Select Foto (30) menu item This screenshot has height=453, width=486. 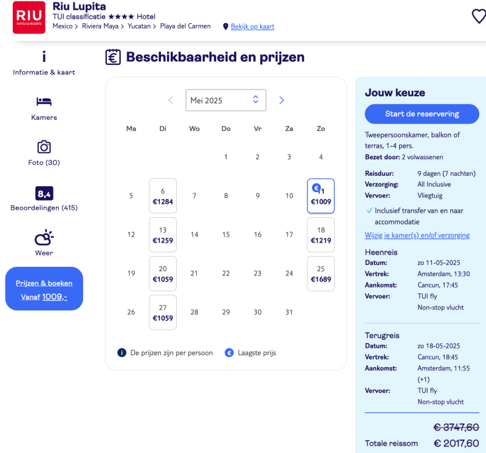44,162
